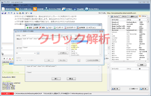Open site with サイトを開く(O) folder icon
Viewport: 151px width, 96px height.
pos(17,9)
